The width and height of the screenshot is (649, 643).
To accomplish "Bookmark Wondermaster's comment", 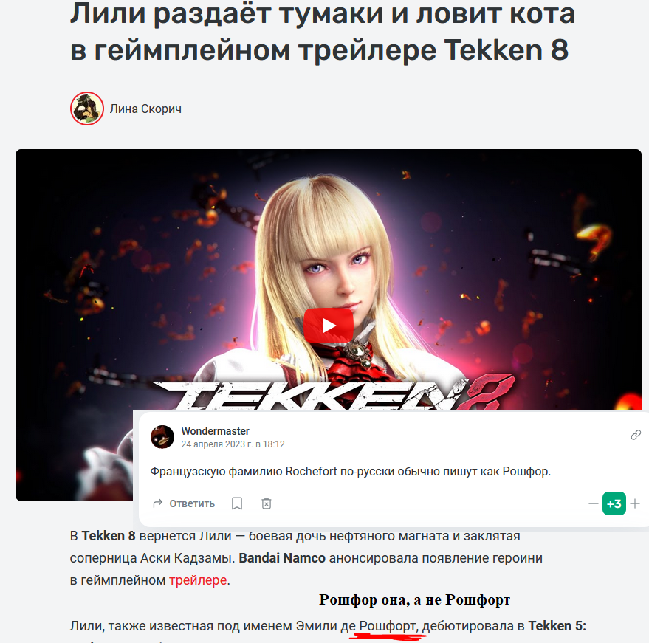I will click(237, 503).
